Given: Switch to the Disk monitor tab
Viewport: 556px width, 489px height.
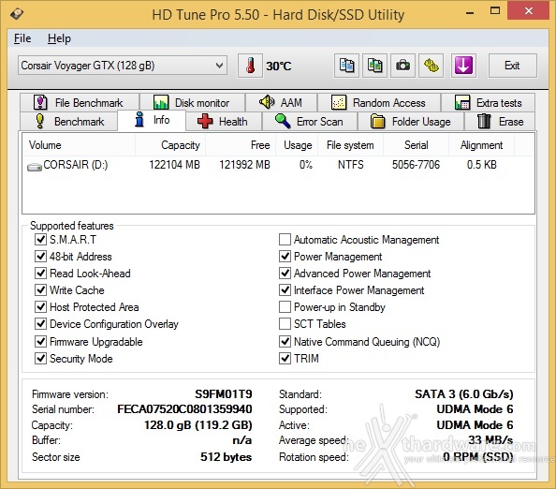Looking at the screenshot, I should coord(192,102).
